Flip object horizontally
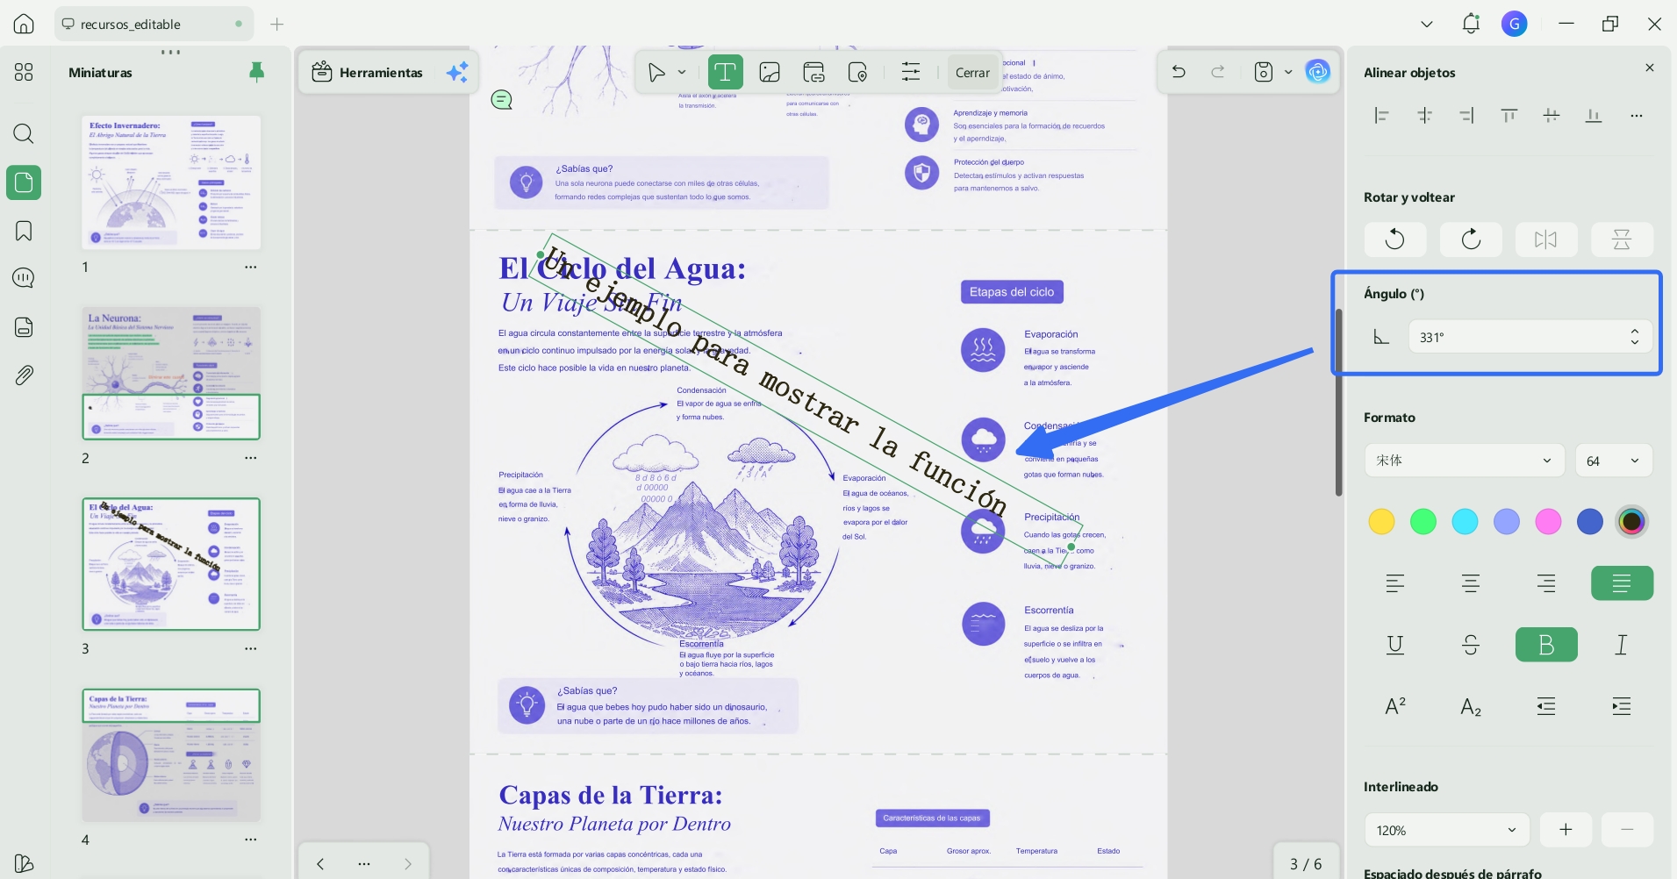 [x=1546, y=239]
